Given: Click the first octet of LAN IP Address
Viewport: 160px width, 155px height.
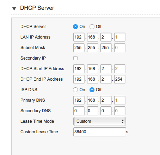Looking at the screenshot, I should tap(79, 37).
